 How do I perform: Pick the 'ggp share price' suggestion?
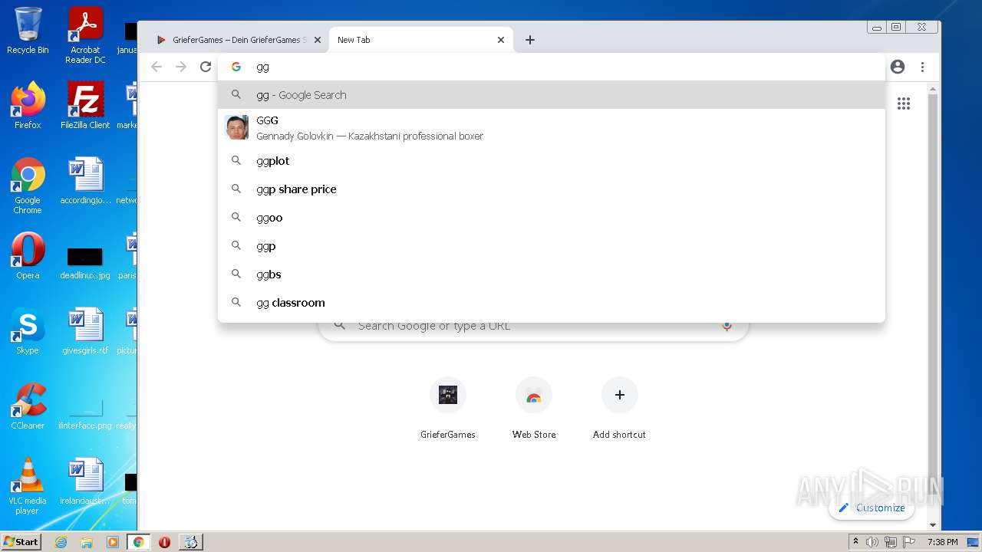coord(552,189)
